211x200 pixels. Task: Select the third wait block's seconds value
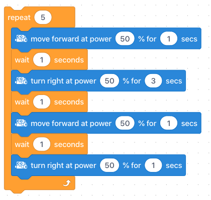[42, 144]
